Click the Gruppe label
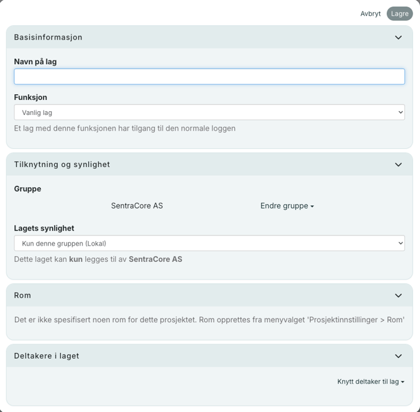This screenshot has height=412, width=420. pyautogui.click(x=28, y=188)
